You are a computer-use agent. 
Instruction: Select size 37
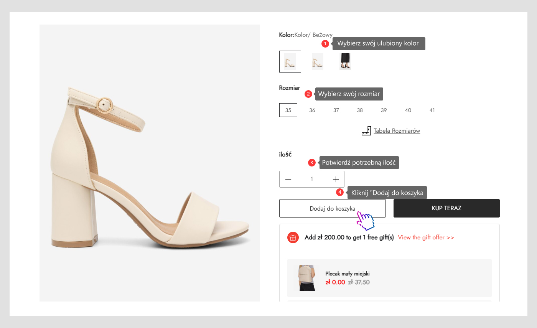point(336,110)
